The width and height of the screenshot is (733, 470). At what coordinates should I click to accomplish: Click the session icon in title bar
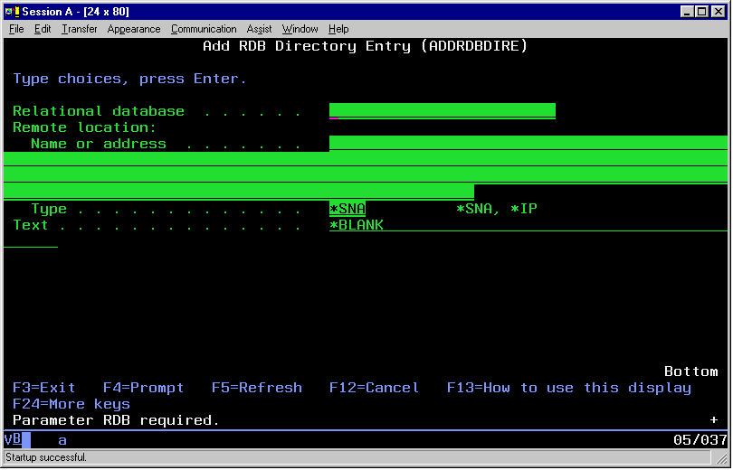point(12,12)
